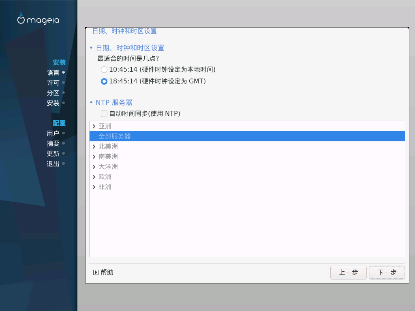Select the 大洋洲 tree entry

(108, 167)
